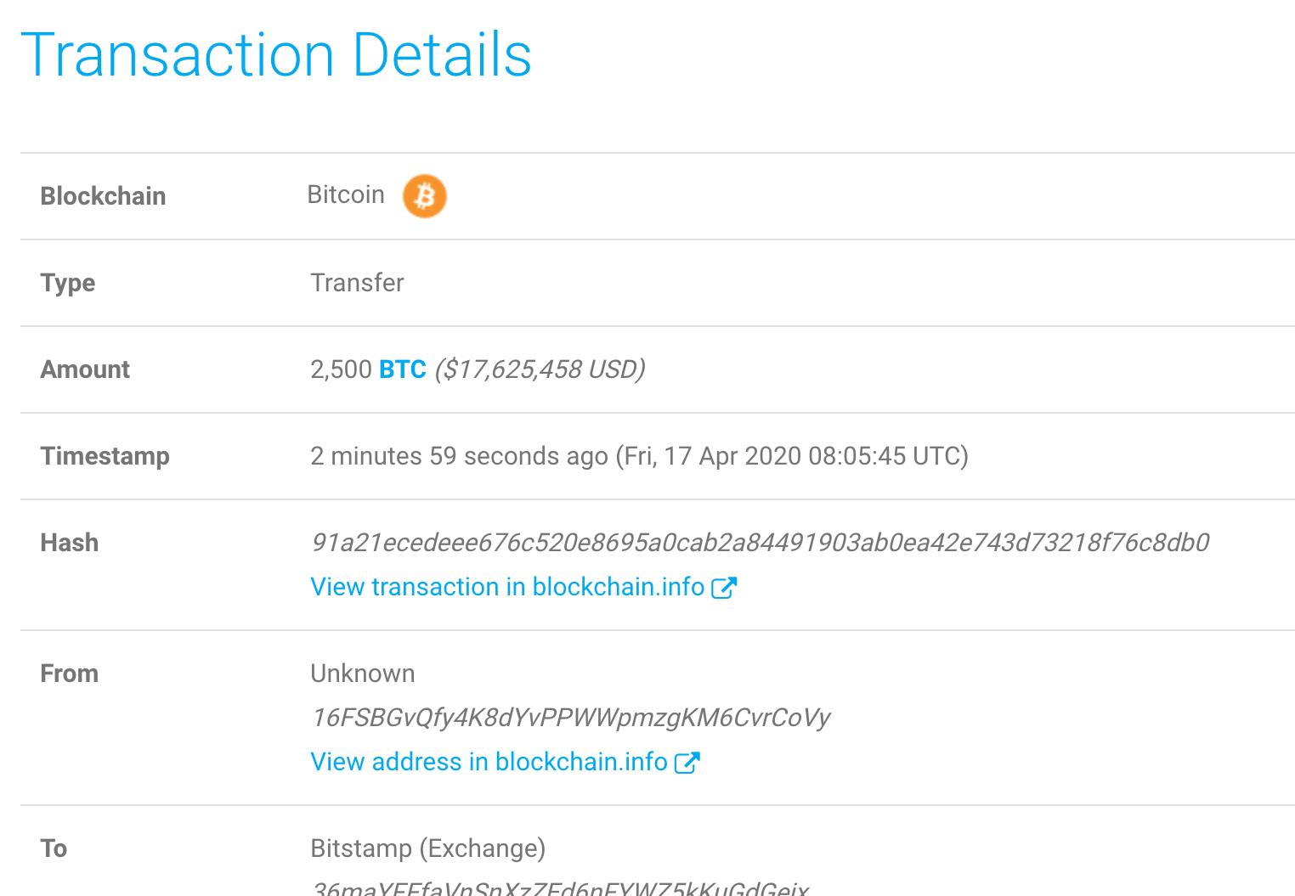Click the recipient address starting with 36ma

pos(559,888)
